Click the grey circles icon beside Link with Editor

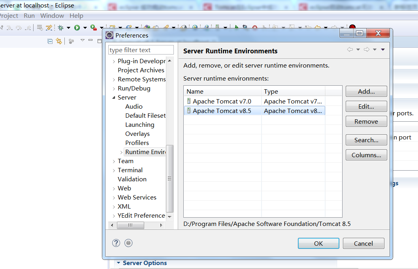71,41
